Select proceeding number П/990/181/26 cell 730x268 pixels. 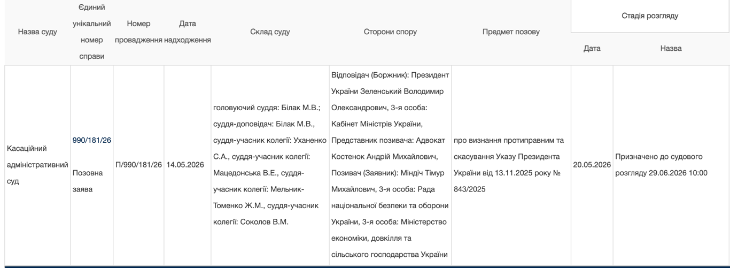point(138,165)
